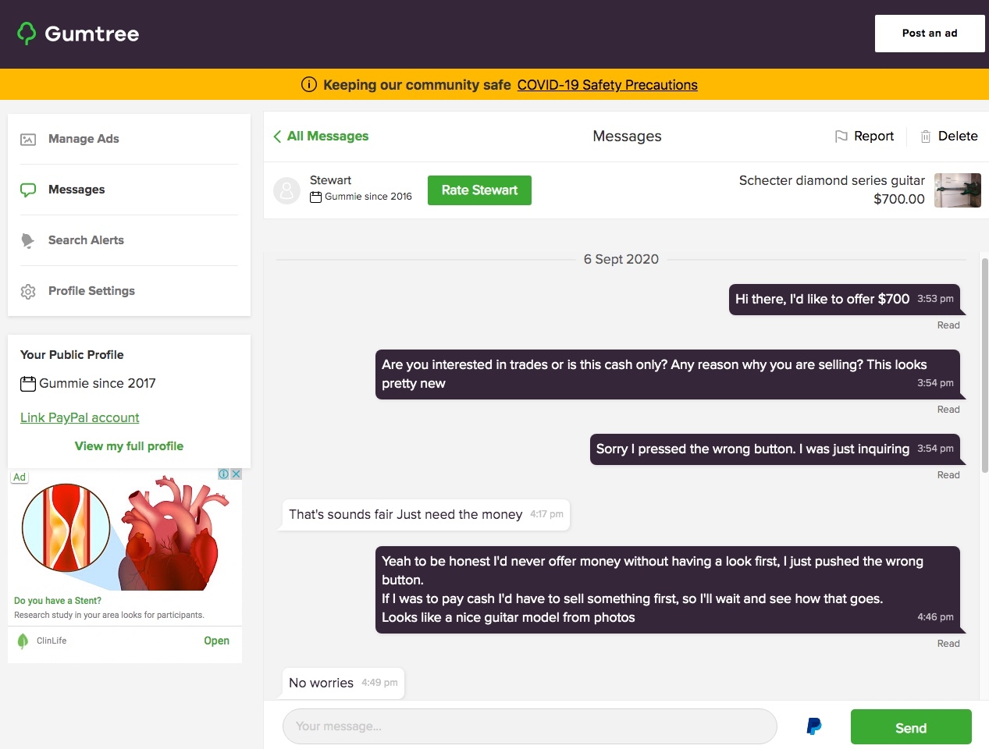
Task: Select Messages in the sidebar menu
Action: pyautogui.click(x=76, y=190)
